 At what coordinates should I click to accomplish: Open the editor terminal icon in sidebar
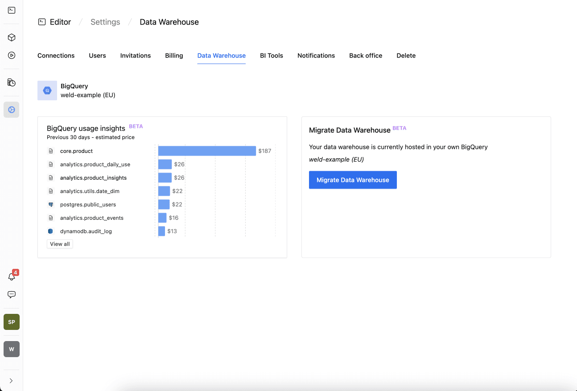click(x=12, y=10)
